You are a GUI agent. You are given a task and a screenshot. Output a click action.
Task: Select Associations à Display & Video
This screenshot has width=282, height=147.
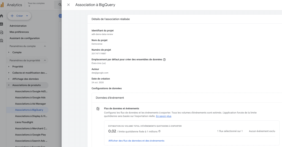point(31,116)
